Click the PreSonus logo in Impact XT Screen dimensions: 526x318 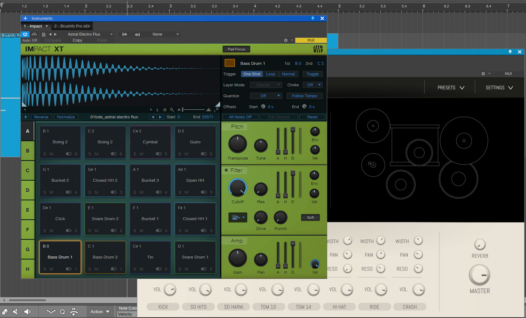pos(318,49)
